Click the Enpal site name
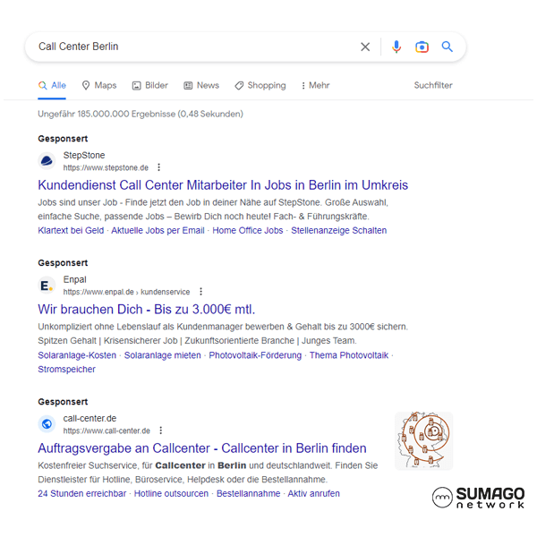Screen dimensions: 537x537 74,279
